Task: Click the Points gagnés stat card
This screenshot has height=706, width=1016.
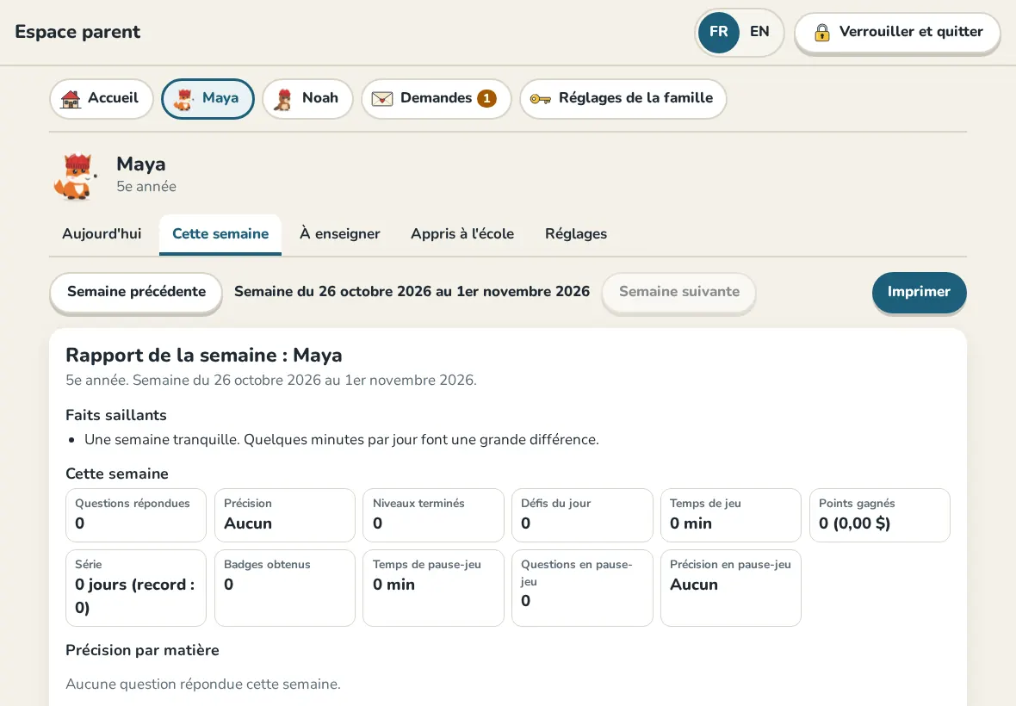Action: click(x=880, y=515)
